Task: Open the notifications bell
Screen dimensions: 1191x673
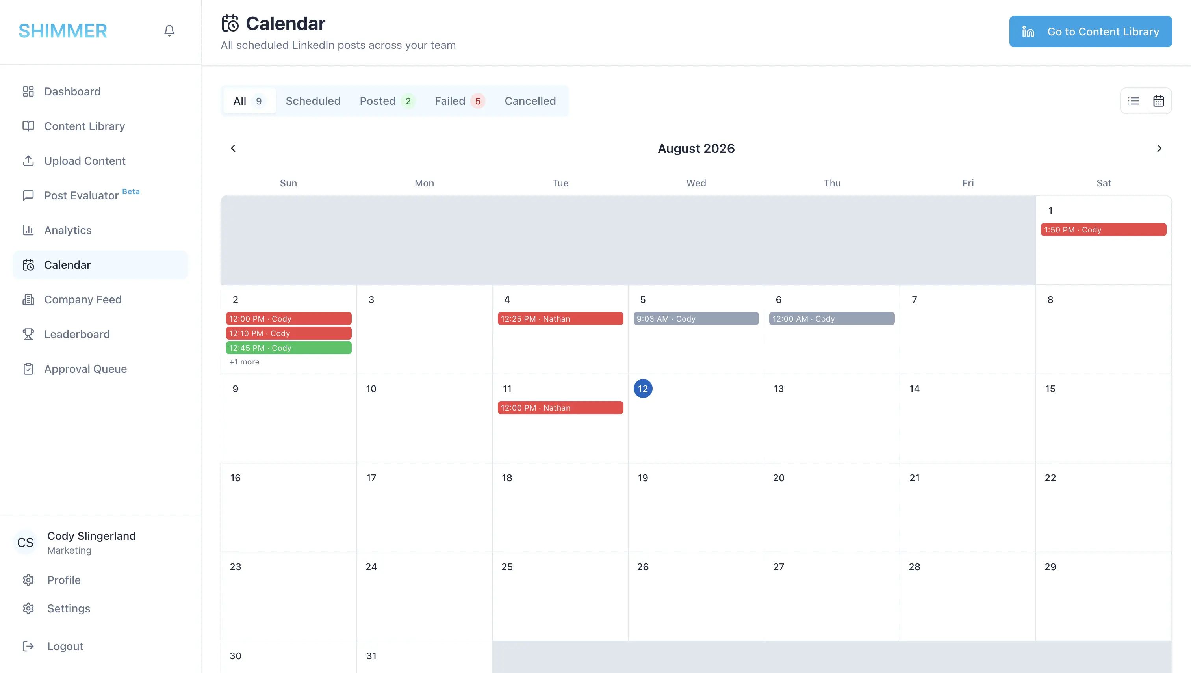Action: click(x=169, y=30)
